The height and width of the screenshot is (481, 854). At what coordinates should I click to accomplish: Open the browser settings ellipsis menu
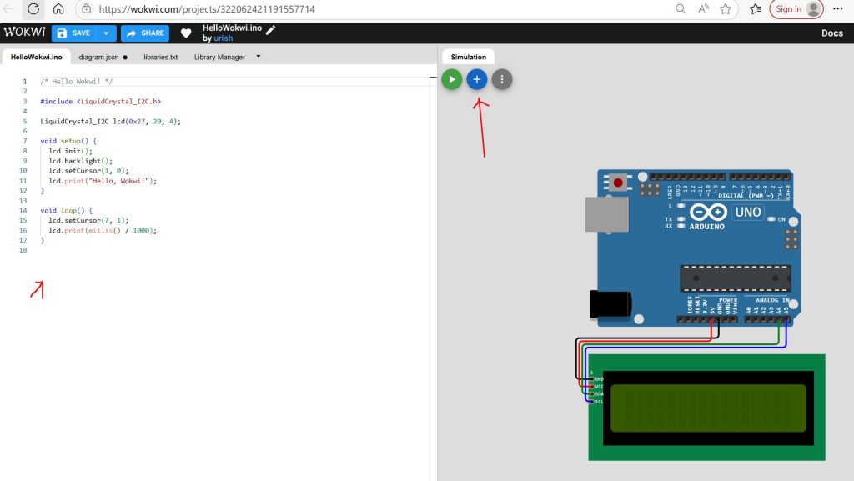[x=837, y=8]
